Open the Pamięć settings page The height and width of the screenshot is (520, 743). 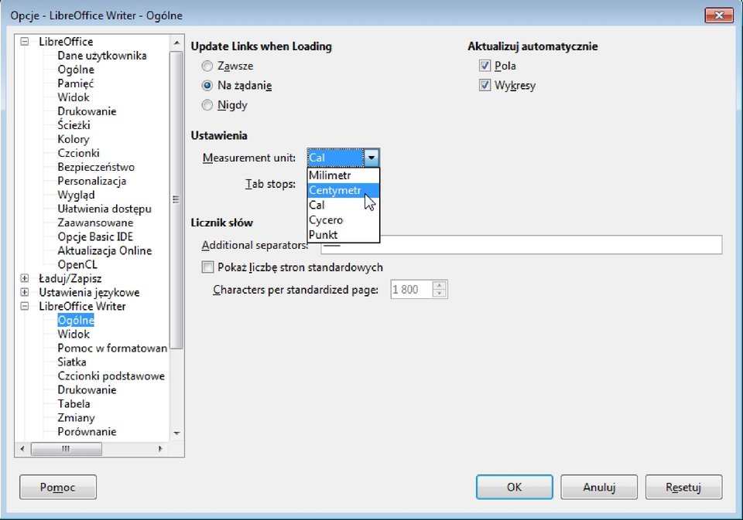pyautogui.click(x=76, y=83)
